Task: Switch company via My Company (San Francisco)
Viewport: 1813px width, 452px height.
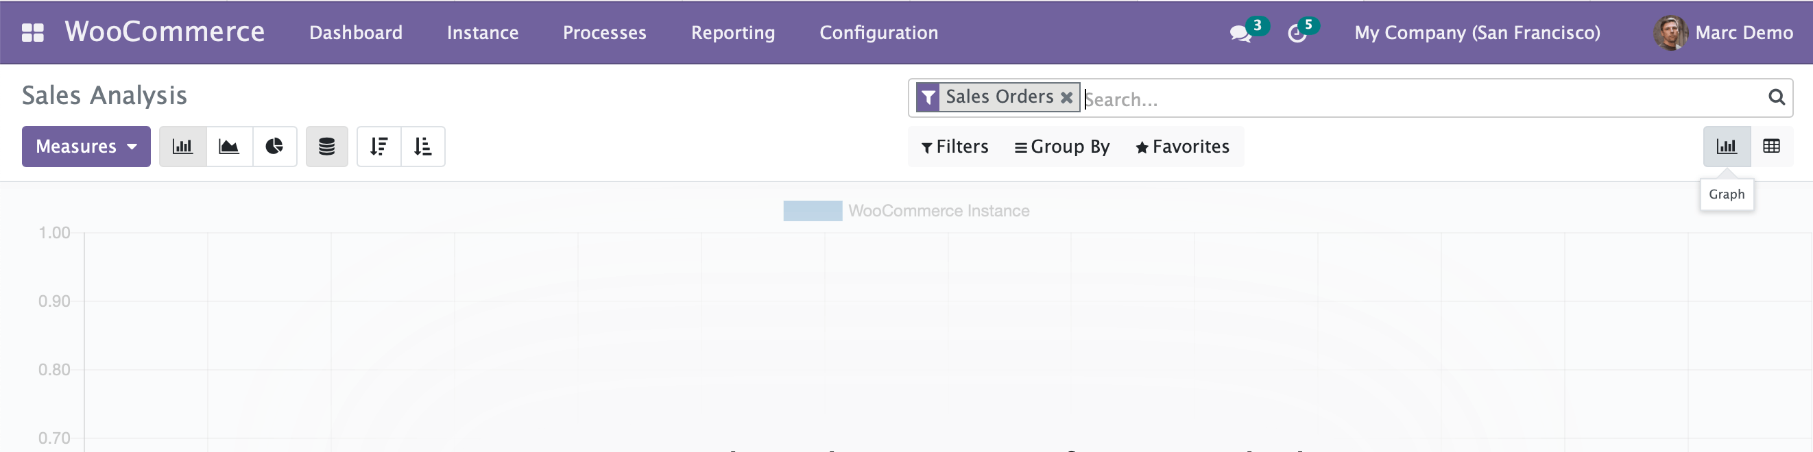Action: pos(1477,32)
